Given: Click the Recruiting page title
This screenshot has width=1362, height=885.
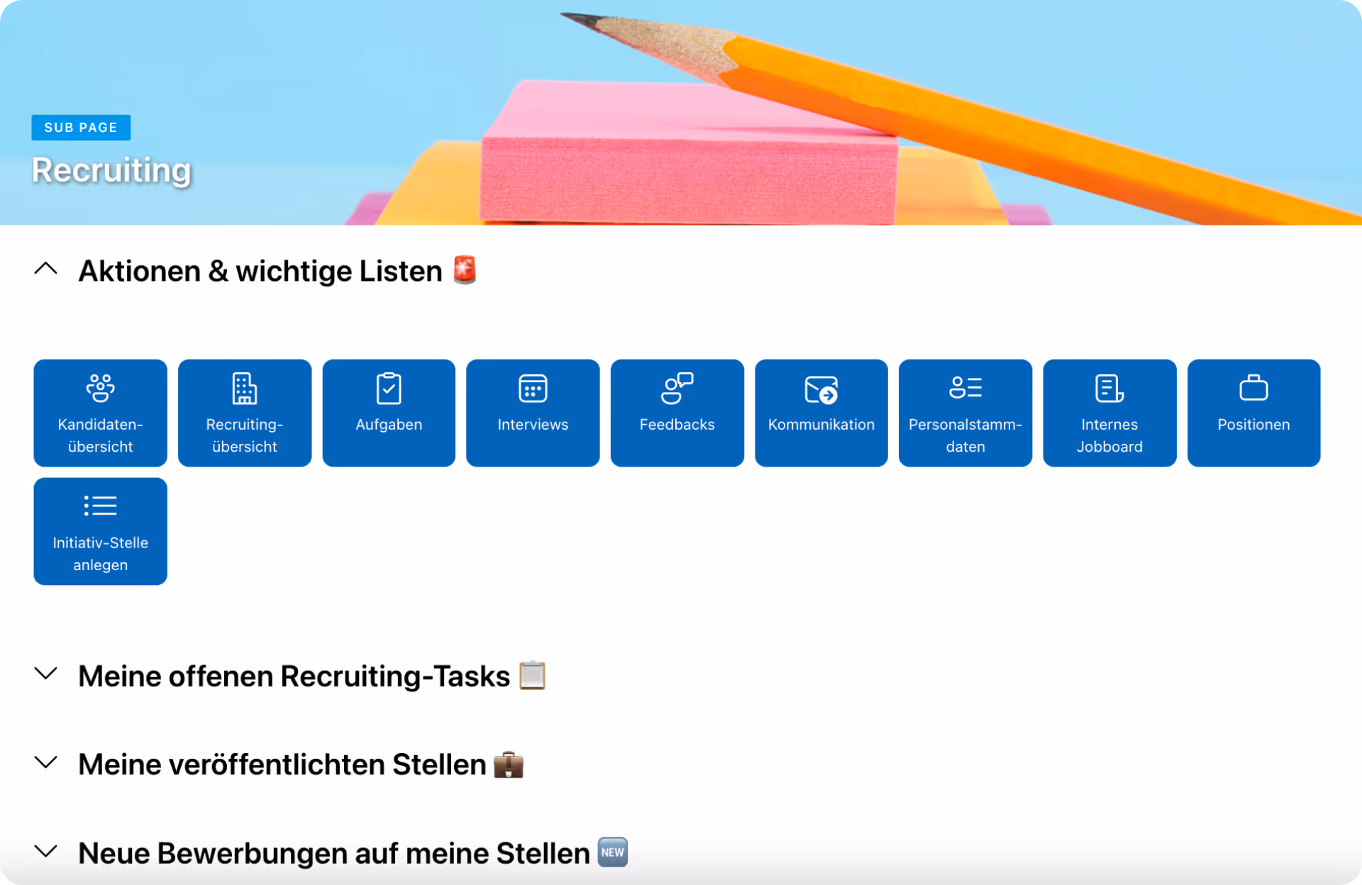Looking at the screenshot, I should pyautogui.click(x=111, y=170).
